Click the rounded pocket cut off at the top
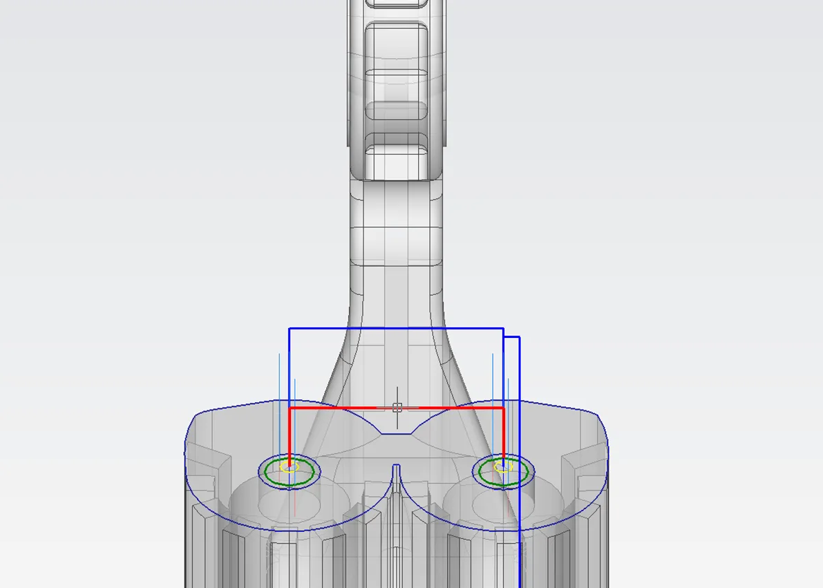This screenshot has height=588, width=823. [x=396, y=3]
